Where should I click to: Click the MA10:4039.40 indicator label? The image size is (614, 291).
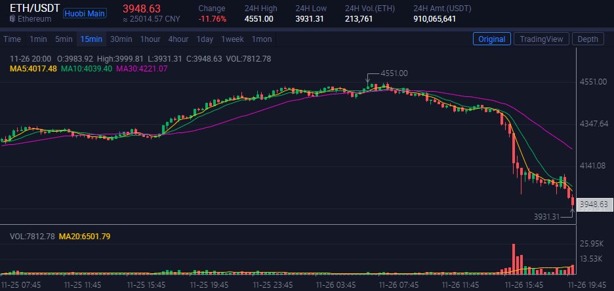pos(86,68)
